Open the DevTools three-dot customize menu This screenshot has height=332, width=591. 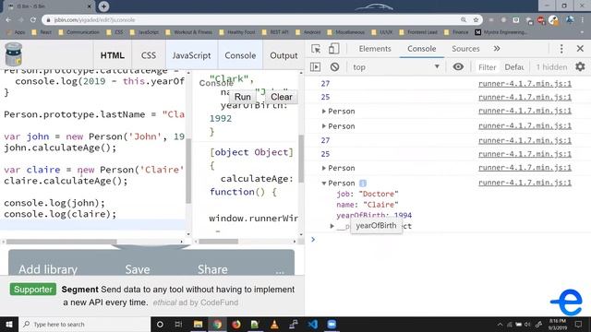point(561,49)
